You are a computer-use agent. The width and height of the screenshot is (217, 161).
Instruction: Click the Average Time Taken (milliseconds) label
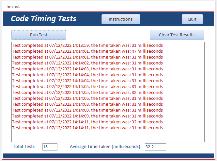click(105, 147)
